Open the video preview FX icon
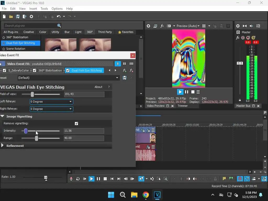The height and width of the screenshot is (201, 268). (162, 26)
